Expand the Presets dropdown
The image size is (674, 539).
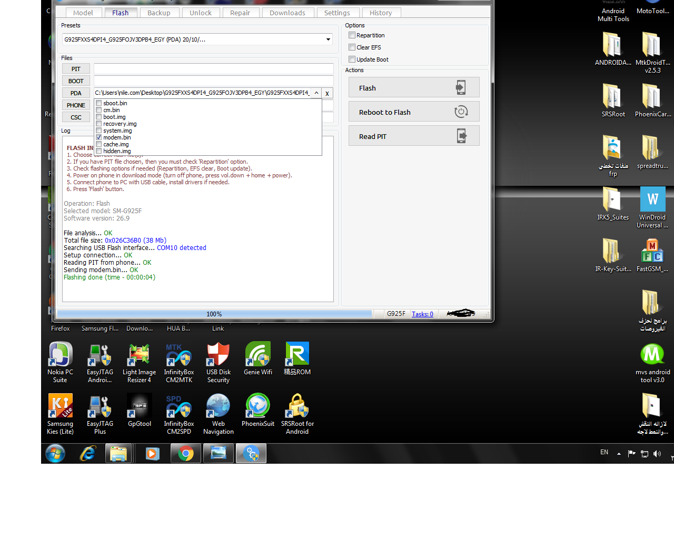coord(328,39)
